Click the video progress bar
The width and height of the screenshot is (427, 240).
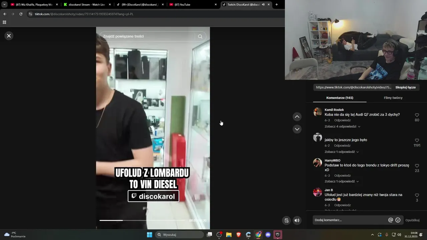pyautogui.click(x=142, y=220)
